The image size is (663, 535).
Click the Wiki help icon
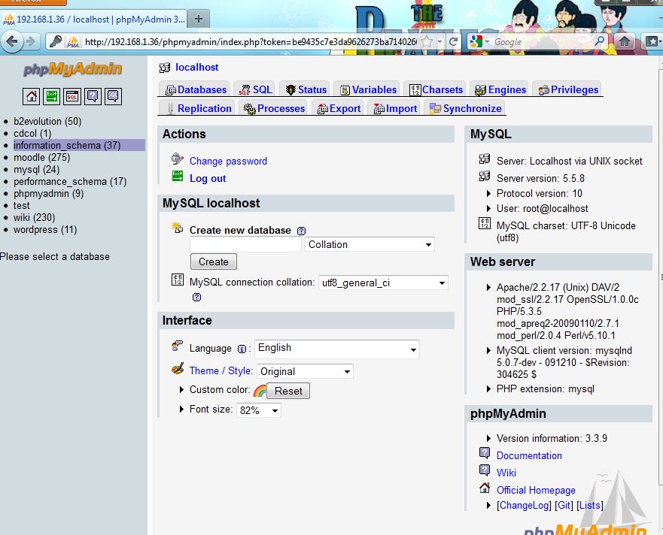click(x=485, y=470)
